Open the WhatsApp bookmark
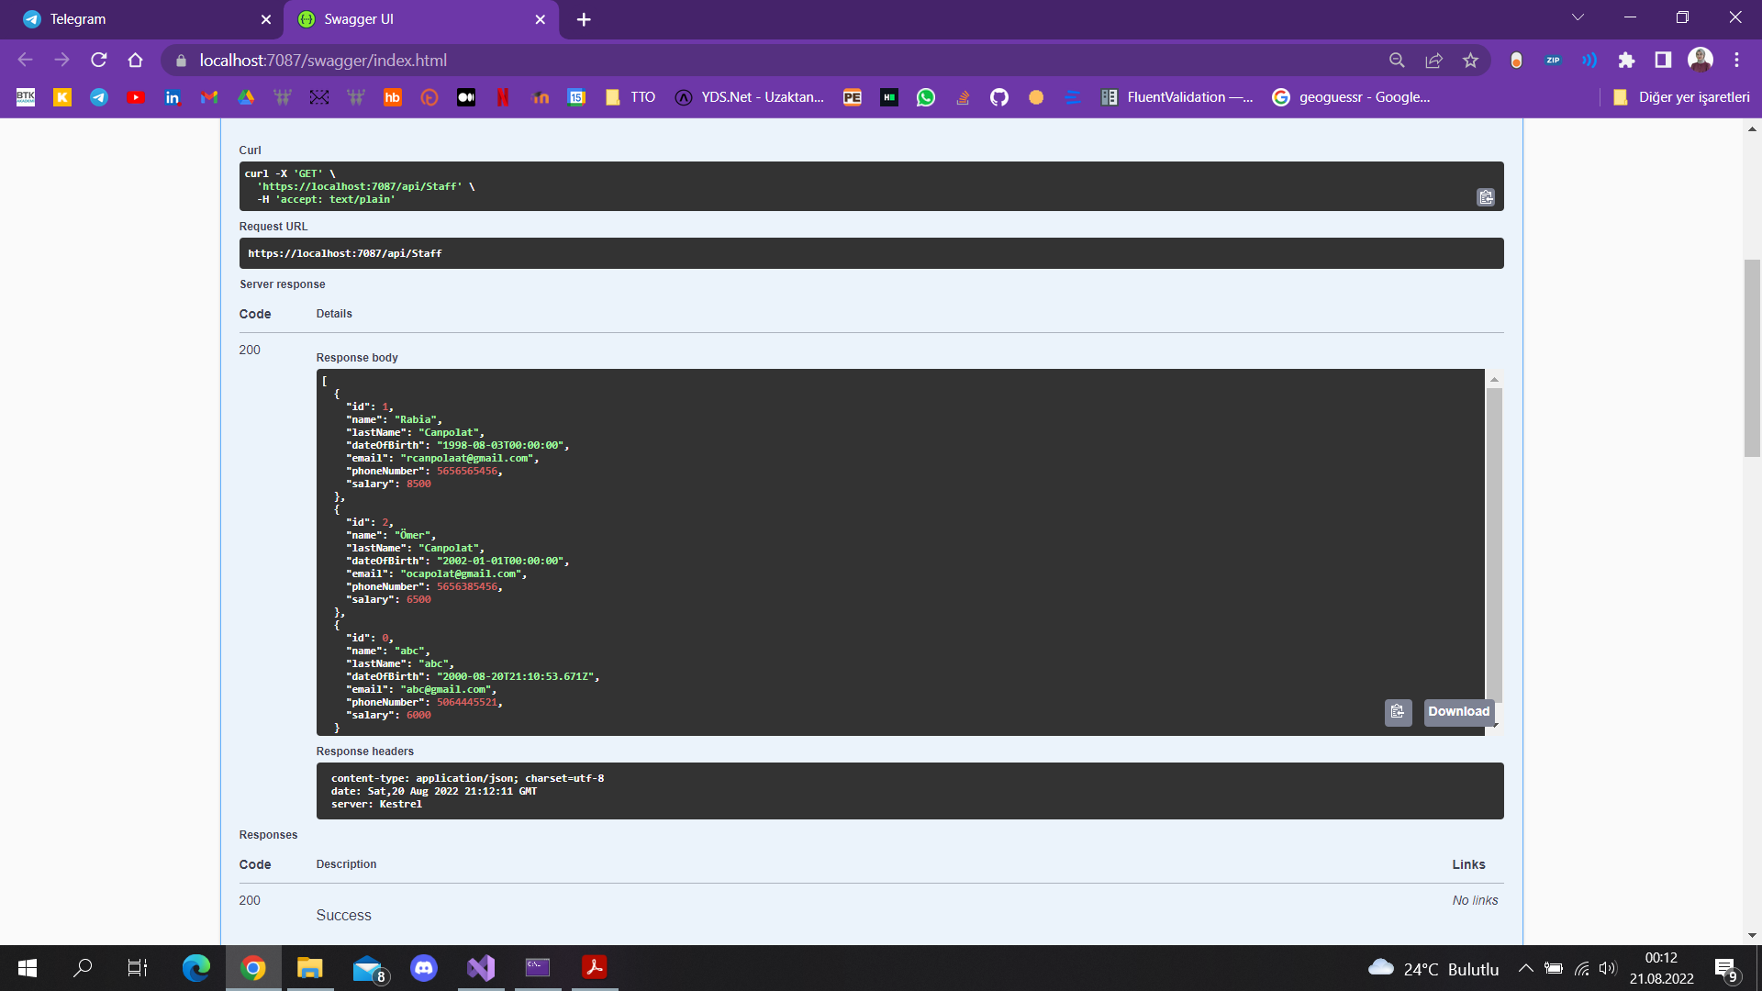The width and height of the screenshot is (1762, 991). [926, 96]
